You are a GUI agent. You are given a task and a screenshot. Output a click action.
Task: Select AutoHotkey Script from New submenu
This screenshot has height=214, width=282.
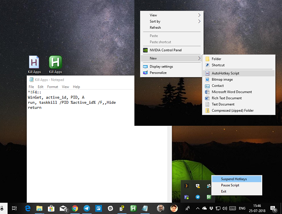225,73
